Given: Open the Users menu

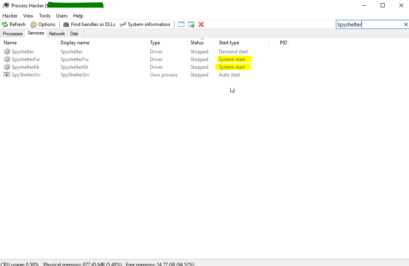Looking at the screenshot, I should (62, 16).
